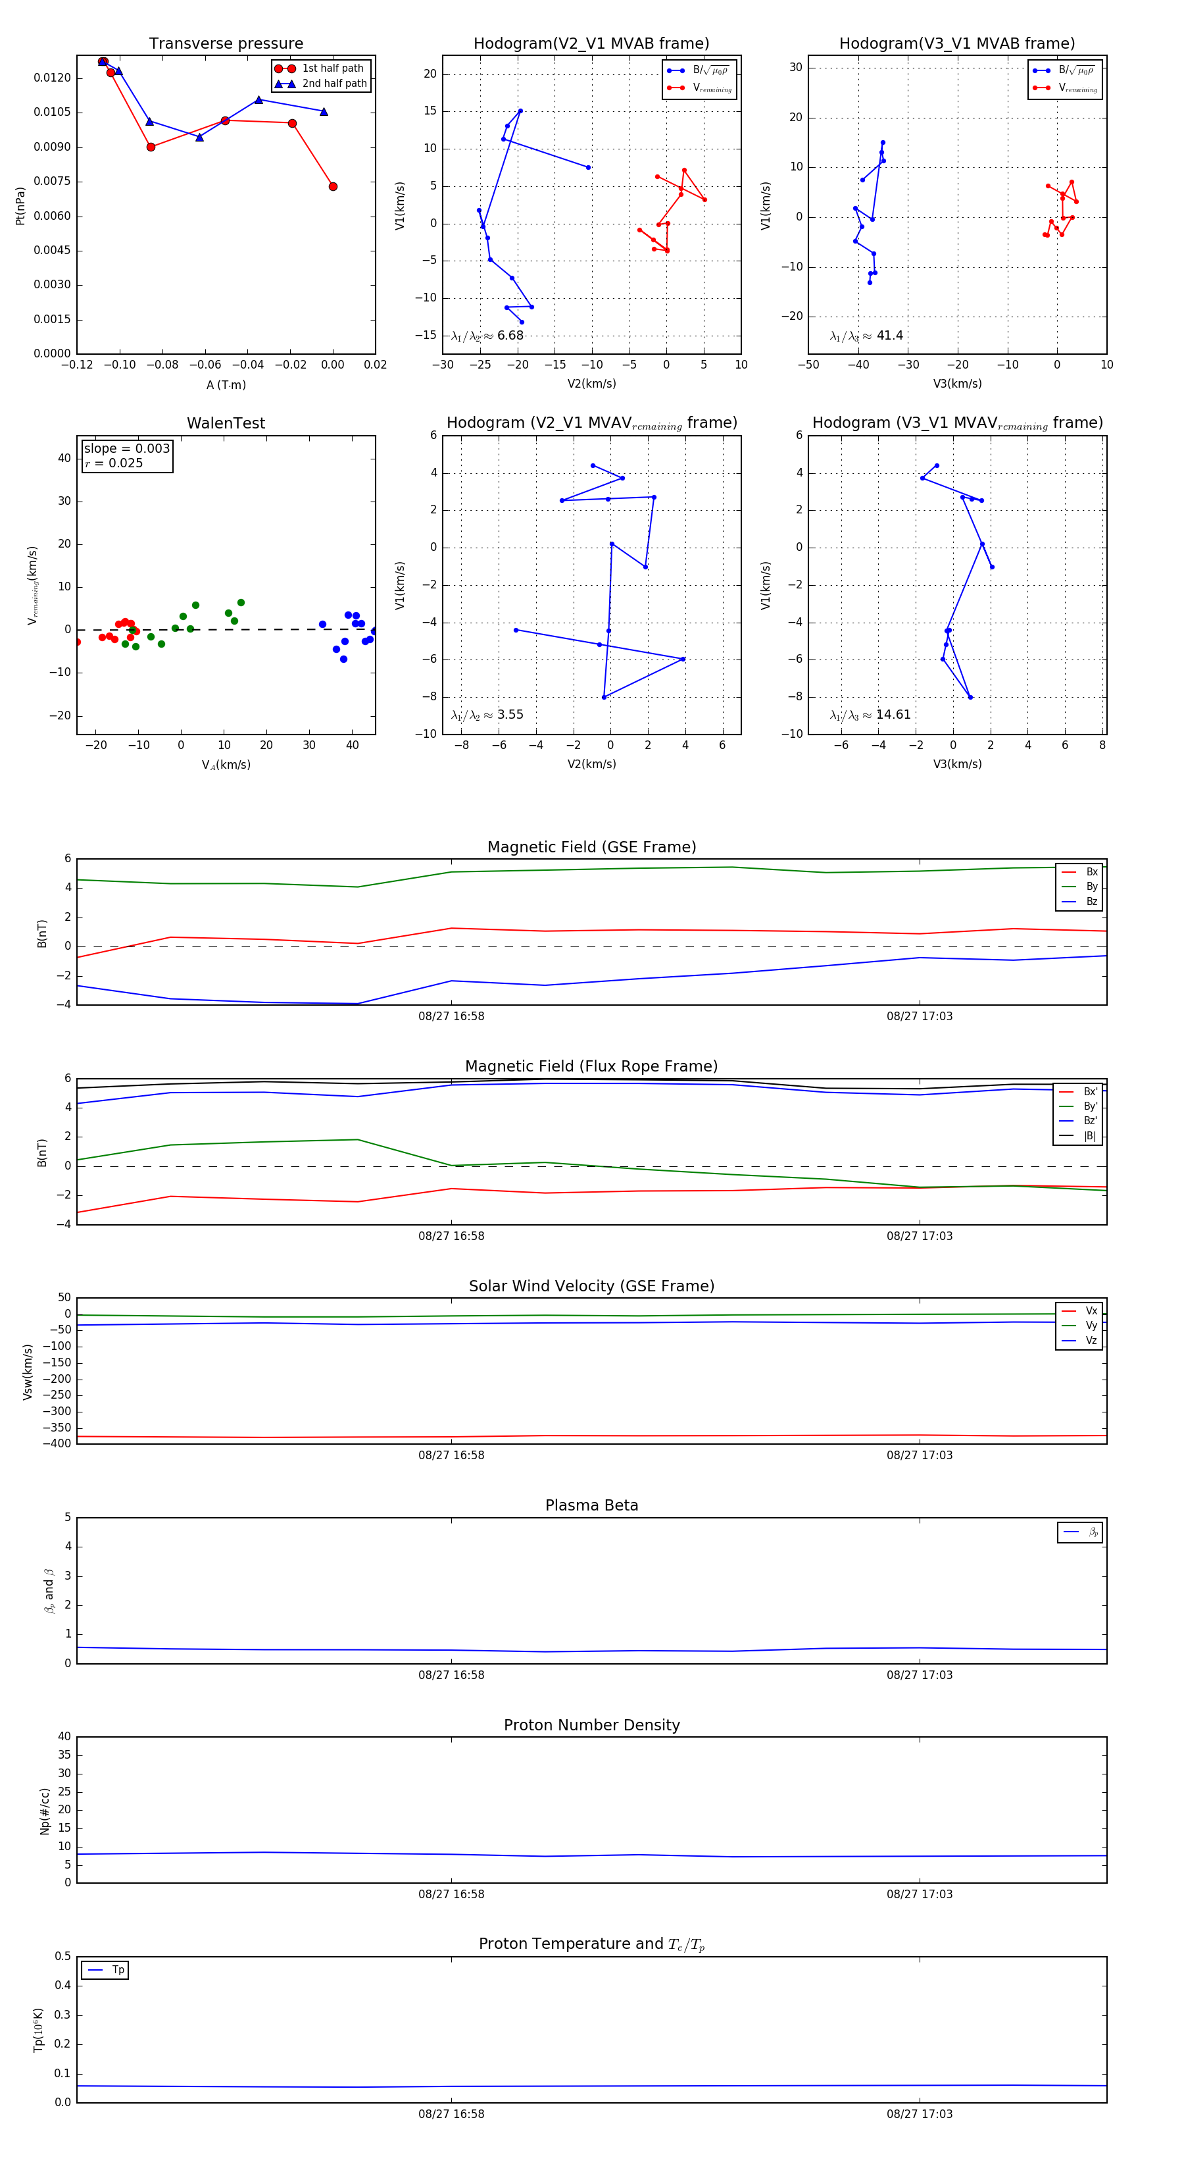The image size is (1184, 2172).
Task: Click the '2nd half path' legend entry
Action: (x=320, y=84)
